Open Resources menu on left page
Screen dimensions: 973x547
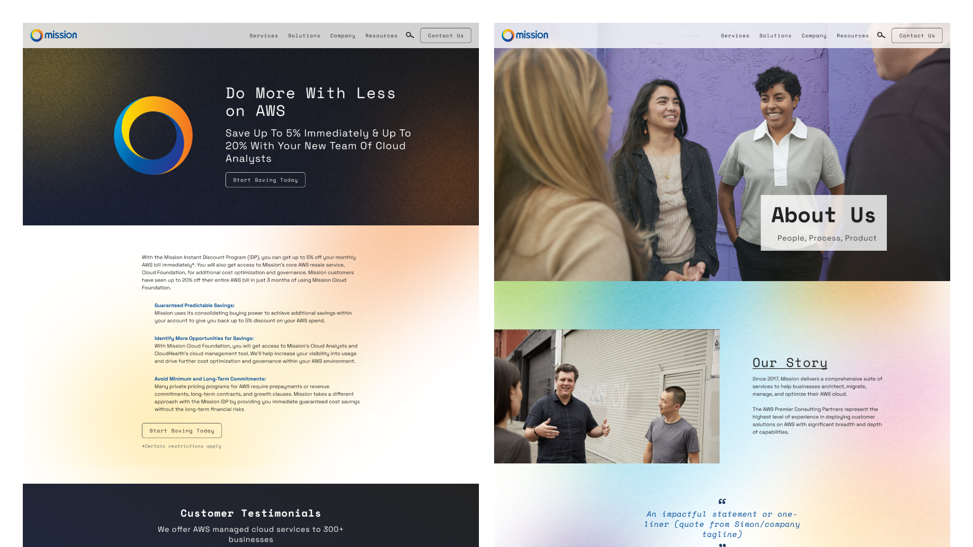(381, 36)
